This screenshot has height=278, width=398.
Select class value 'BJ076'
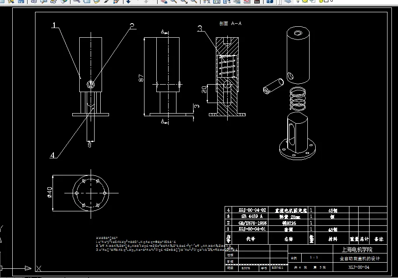tap(246, 268)
